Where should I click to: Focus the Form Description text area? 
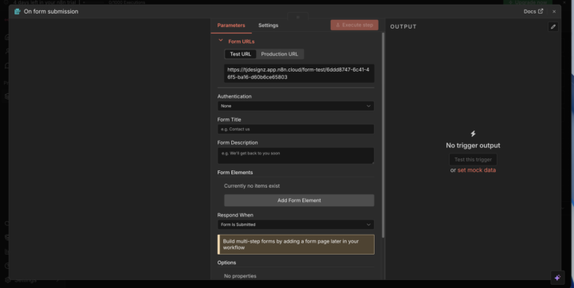[x=296, y=156]
